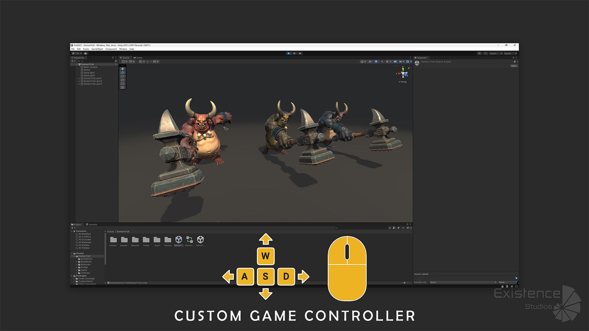Click the Project search field
Viewport: 589px width, 331px height.
362,228
